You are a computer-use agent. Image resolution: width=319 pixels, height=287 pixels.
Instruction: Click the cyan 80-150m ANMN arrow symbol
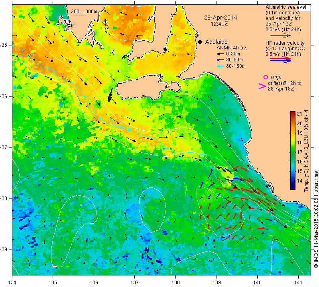(221, 66)
